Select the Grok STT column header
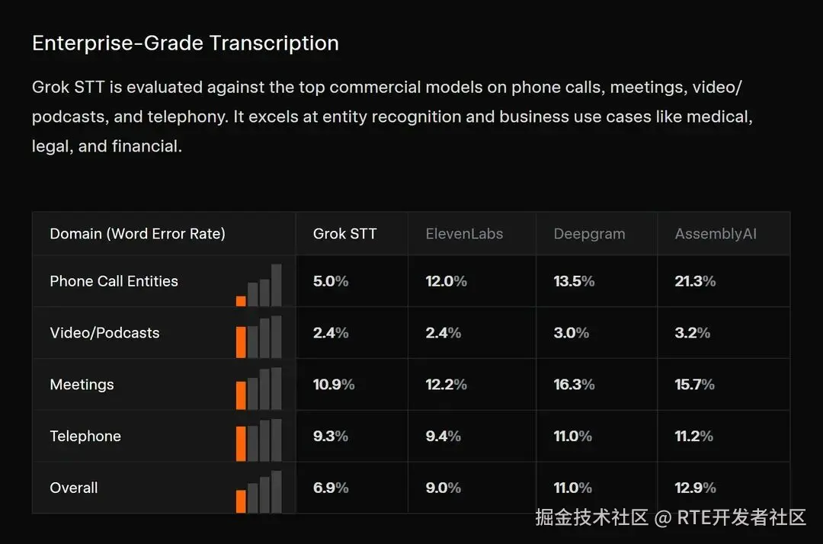The image size is (823, 544). tap(345, 233)
